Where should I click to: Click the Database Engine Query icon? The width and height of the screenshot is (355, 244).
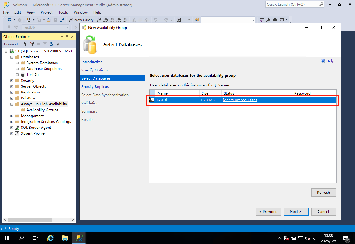[99, 20]
